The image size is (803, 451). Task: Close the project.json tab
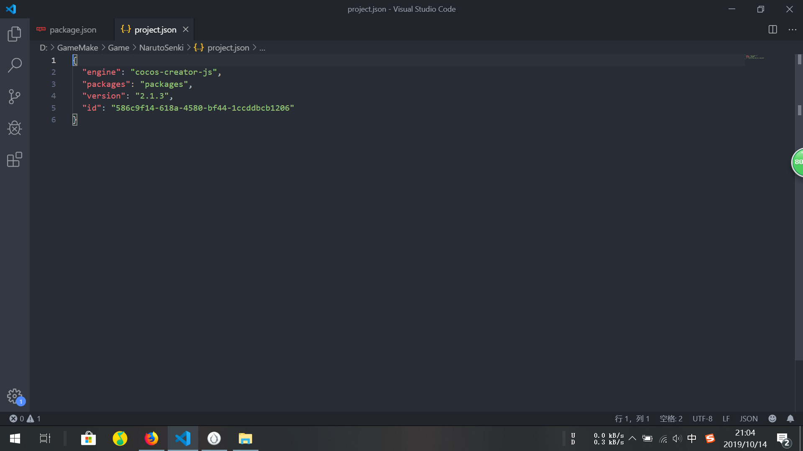click(186, 30)
